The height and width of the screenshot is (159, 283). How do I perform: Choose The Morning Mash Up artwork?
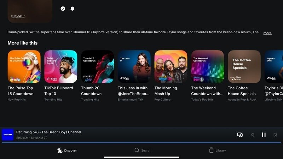[x=171, y=66]
